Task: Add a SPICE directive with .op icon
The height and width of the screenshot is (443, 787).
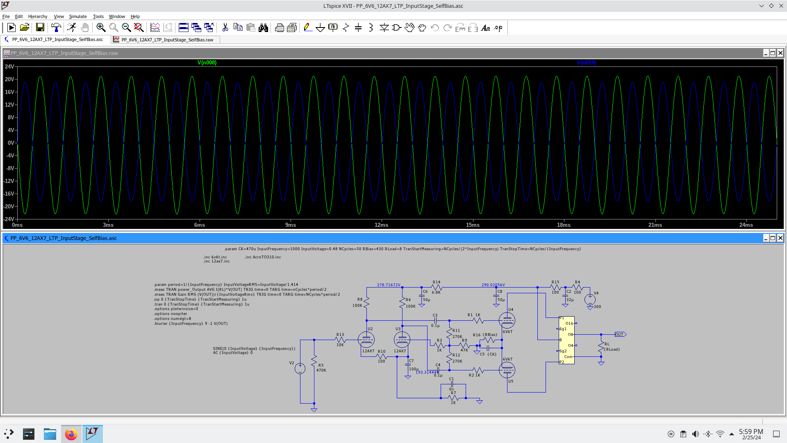Action: pyautogui.click(x=498, y=27)
